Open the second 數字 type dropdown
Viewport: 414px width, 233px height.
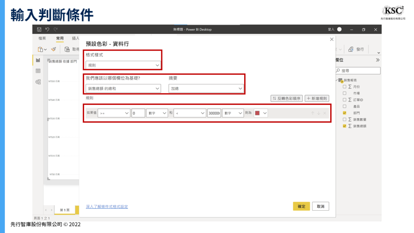point(232,113)
